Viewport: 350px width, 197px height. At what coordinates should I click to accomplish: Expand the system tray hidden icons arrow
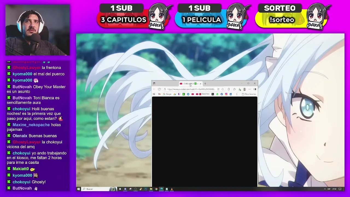(325, 189)
